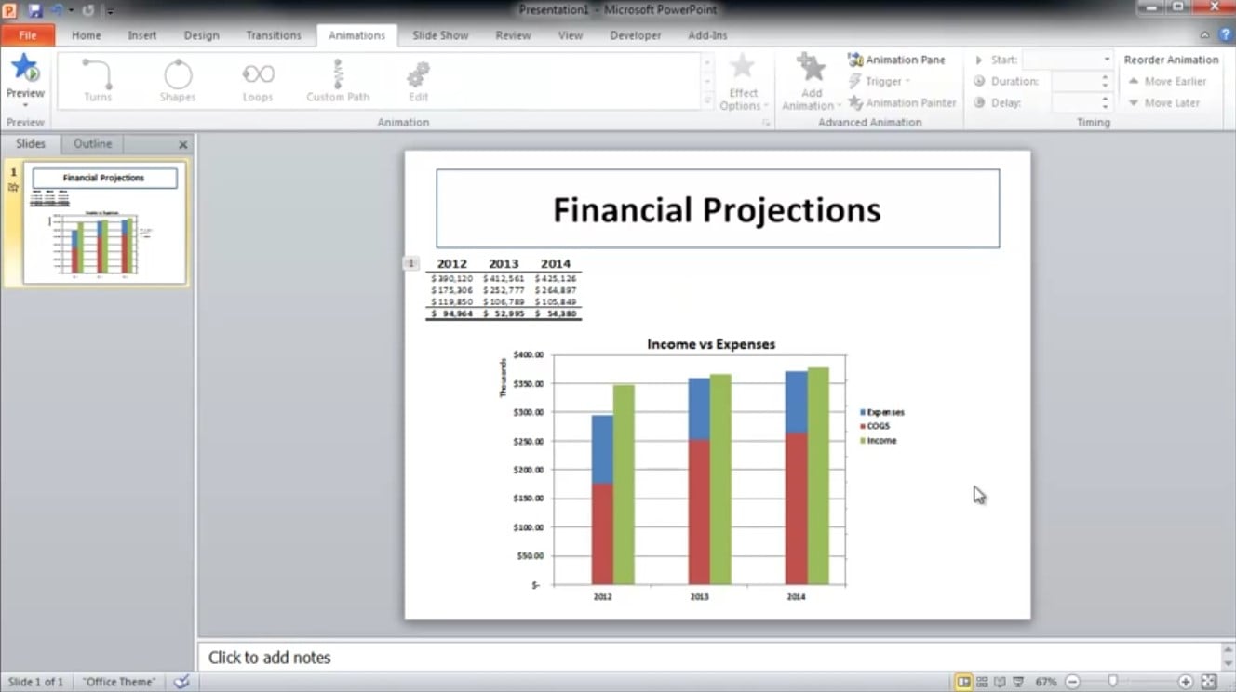This screenshot has height=692, width=1236.
Task: Start Slide Show from status bar icon
Action: click(x=1018, y=682)
